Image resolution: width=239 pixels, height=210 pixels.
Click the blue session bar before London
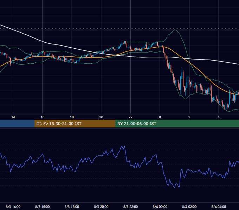pyautogui.click(x=17, y=124)
